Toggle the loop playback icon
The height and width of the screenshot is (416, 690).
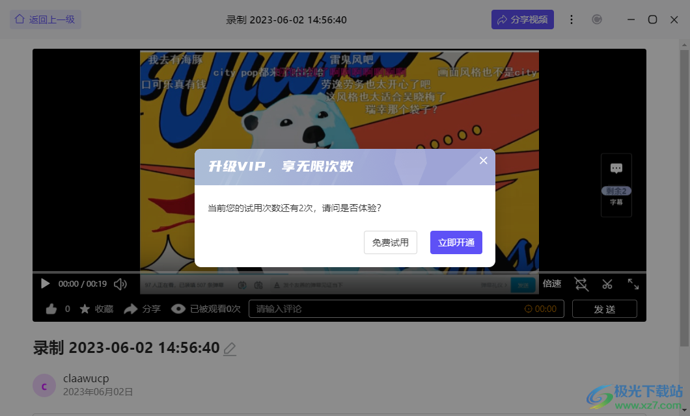click(581, 284)
